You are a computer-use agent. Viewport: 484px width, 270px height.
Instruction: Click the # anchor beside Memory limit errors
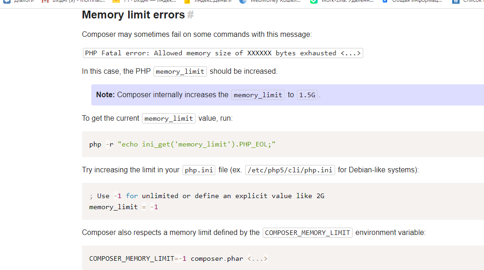pos(190,15)
